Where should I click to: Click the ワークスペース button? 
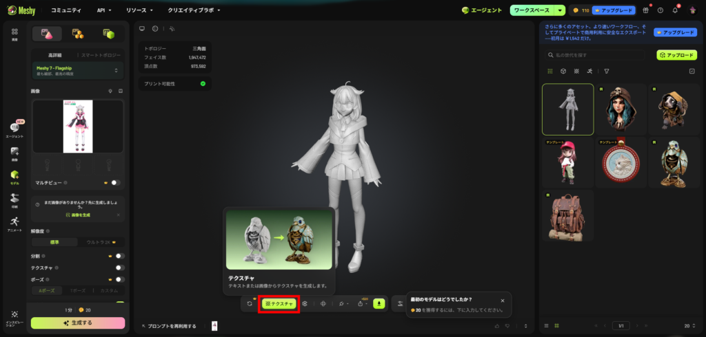[x=532, y=10]
